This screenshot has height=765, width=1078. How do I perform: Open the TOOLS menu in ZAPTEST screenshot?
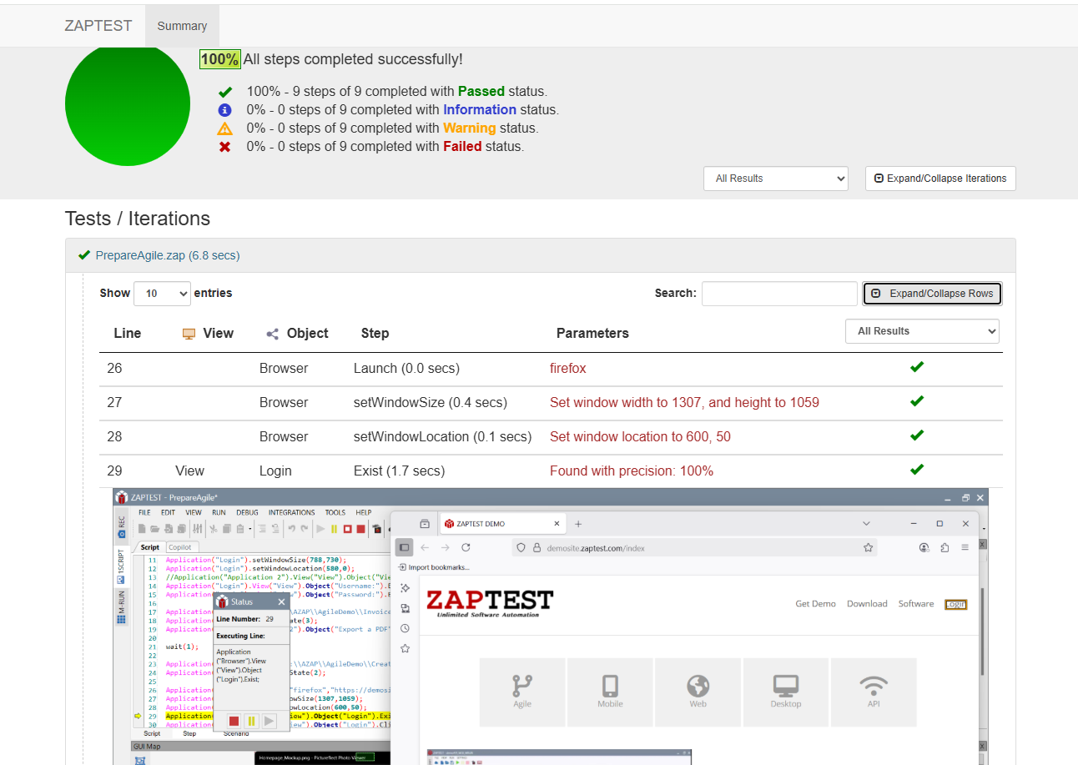click(335, 512)
